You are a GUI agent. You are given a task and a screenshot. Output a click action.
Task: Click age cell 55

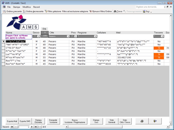[44, 58]
